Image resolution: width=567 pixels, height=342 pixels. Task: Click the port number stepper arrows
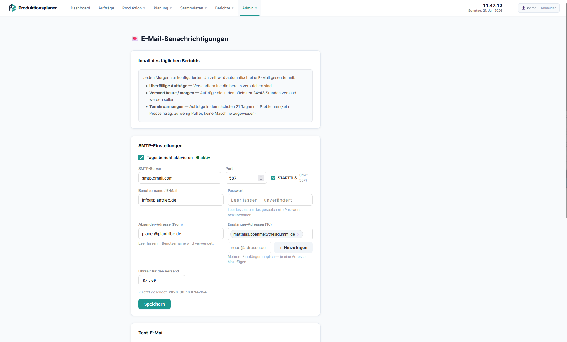(x=261, y=178)
